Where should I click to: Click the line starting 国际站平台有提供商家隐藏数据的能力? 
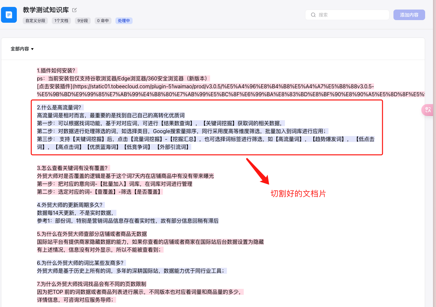pyautogui.click(x=150, y=242)
